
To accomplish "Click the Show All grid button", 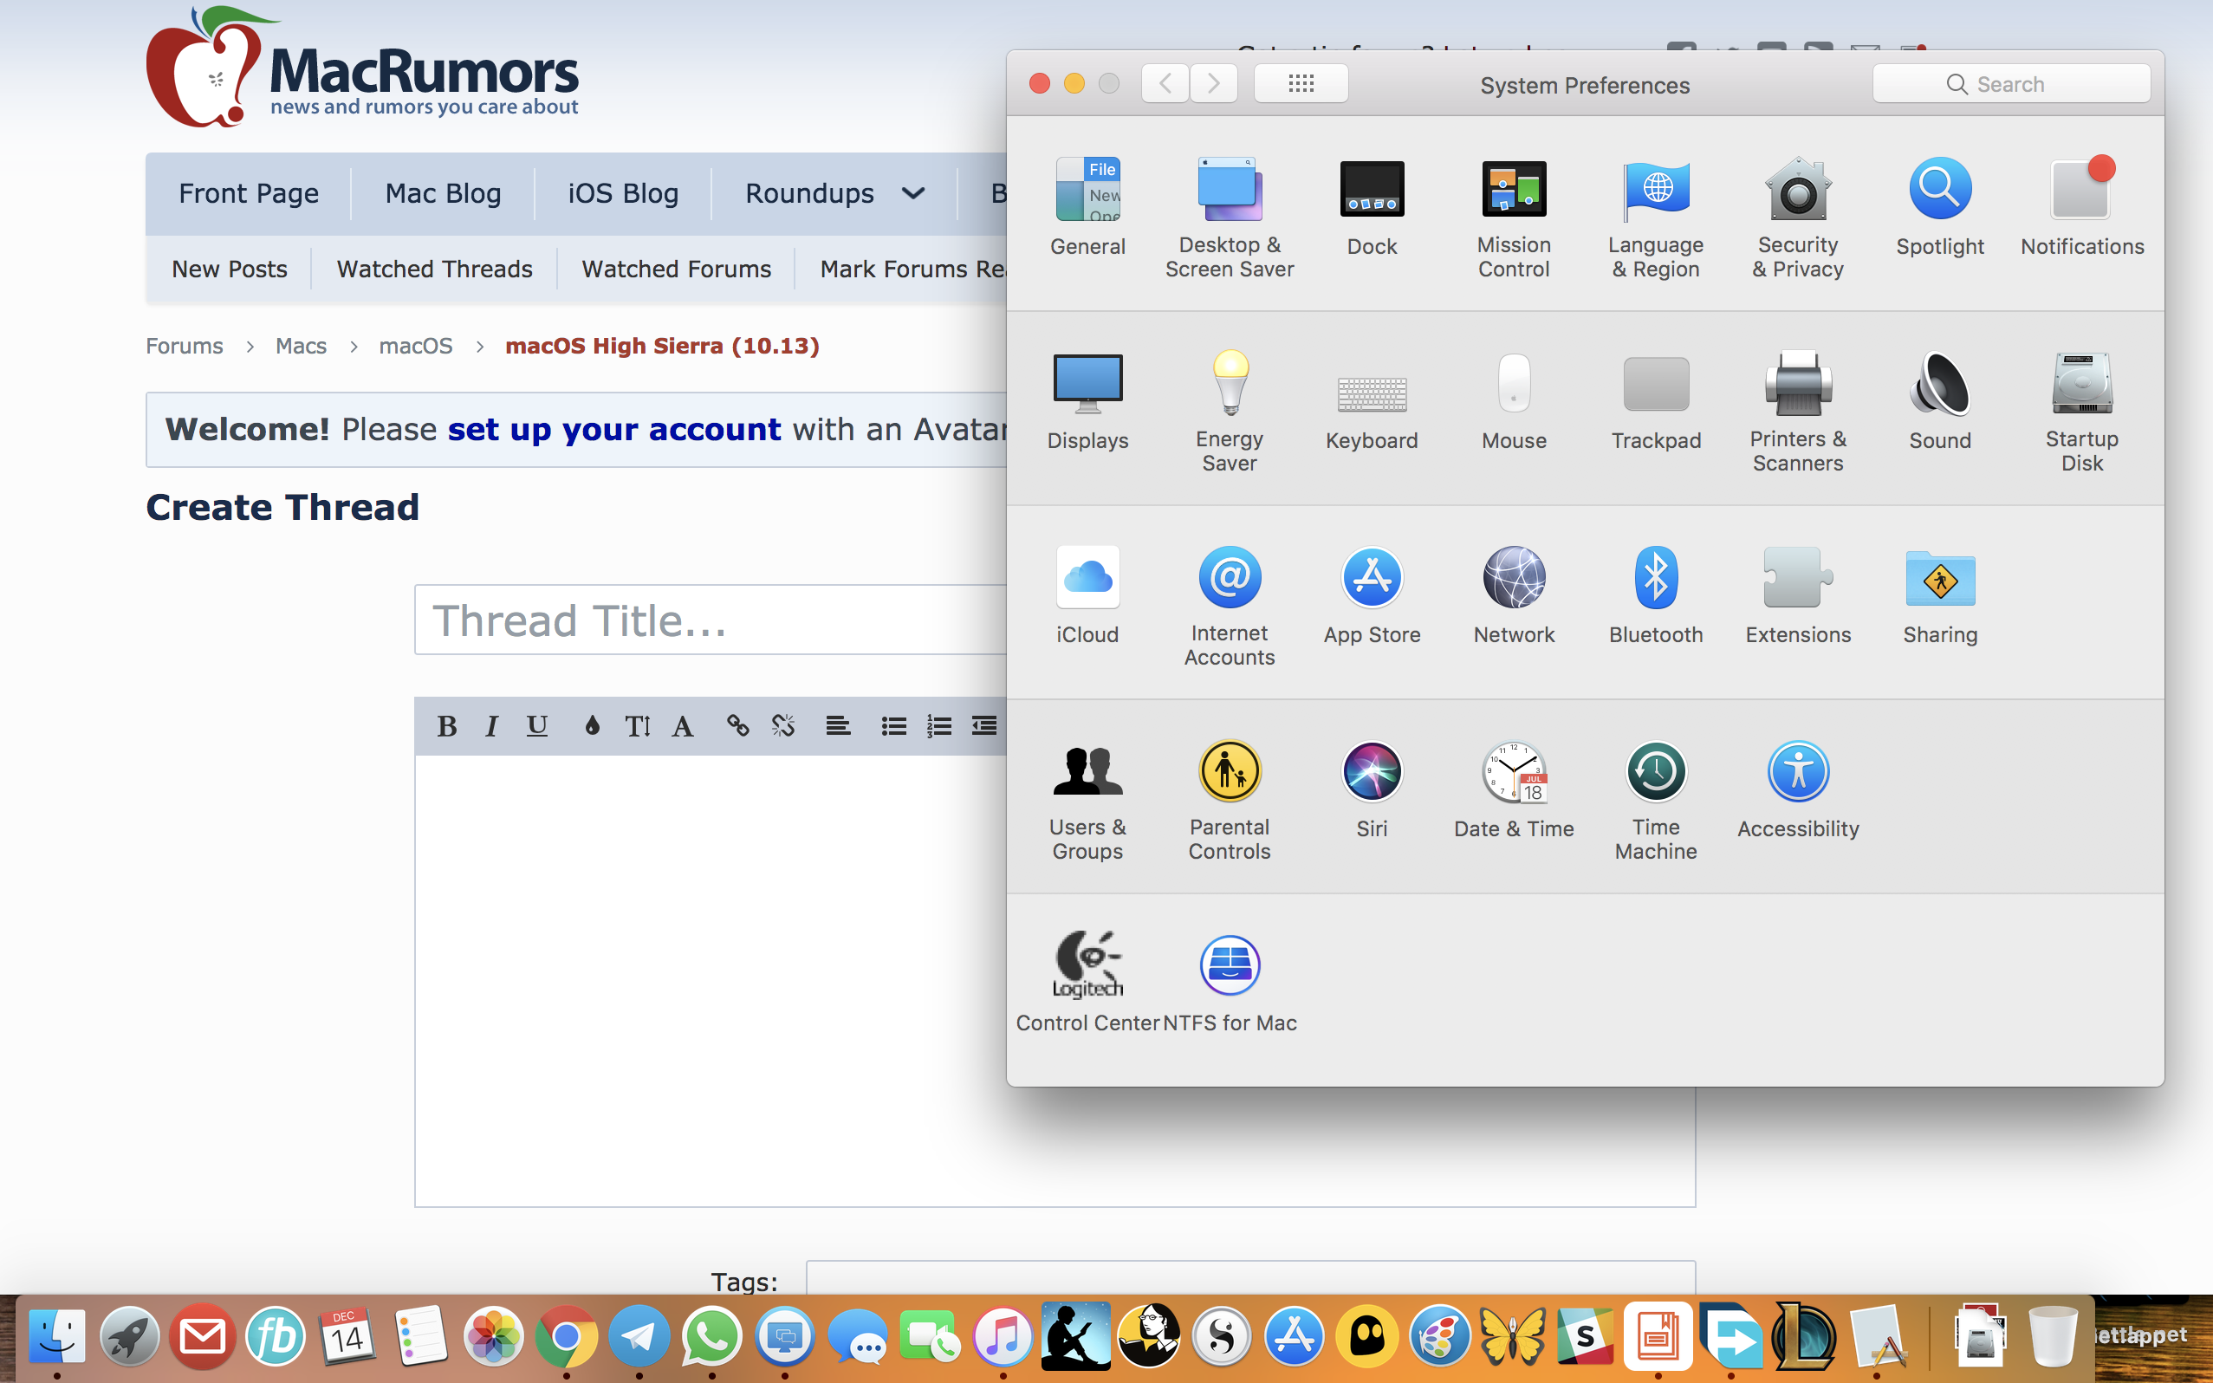I will tap(1301, 84).
